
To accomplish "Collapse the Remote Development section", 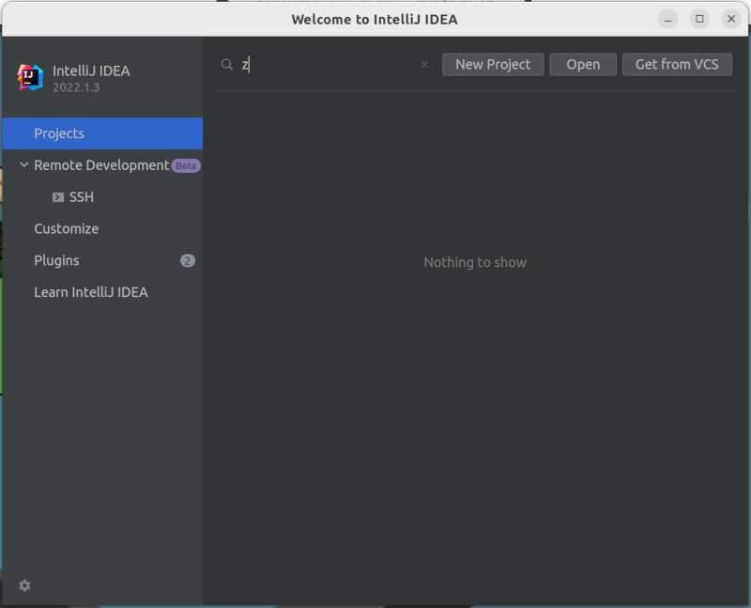I will [24, 164].
